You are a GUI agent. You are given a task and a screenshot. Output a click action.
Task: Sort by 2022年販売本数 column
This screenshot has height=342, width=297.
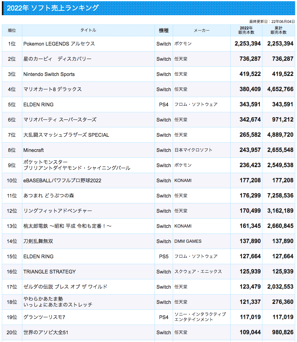point(246,30)
